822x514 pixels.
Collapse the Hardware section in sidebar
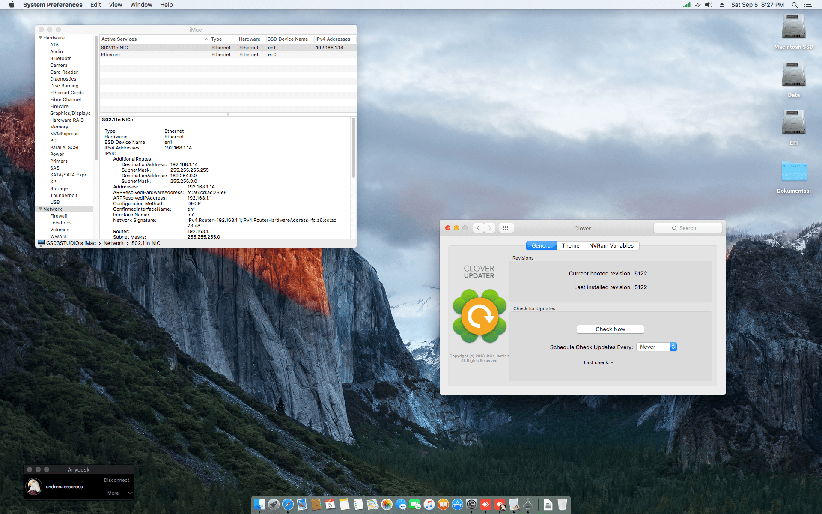coord(41,38)
